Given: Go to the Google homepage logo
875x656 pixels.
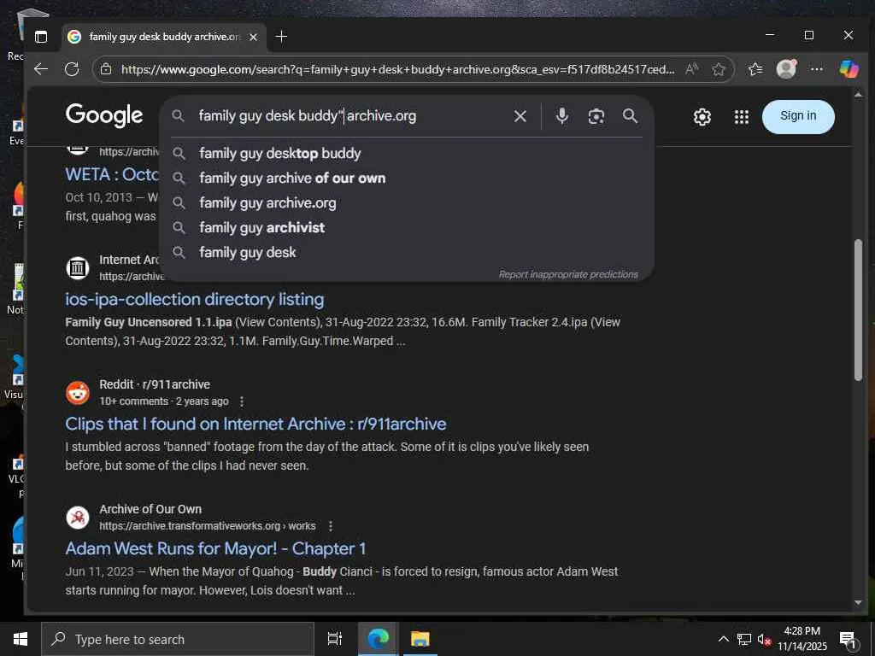Looking at the screenshot, I should pyautogui.click(x=104, y=116).
